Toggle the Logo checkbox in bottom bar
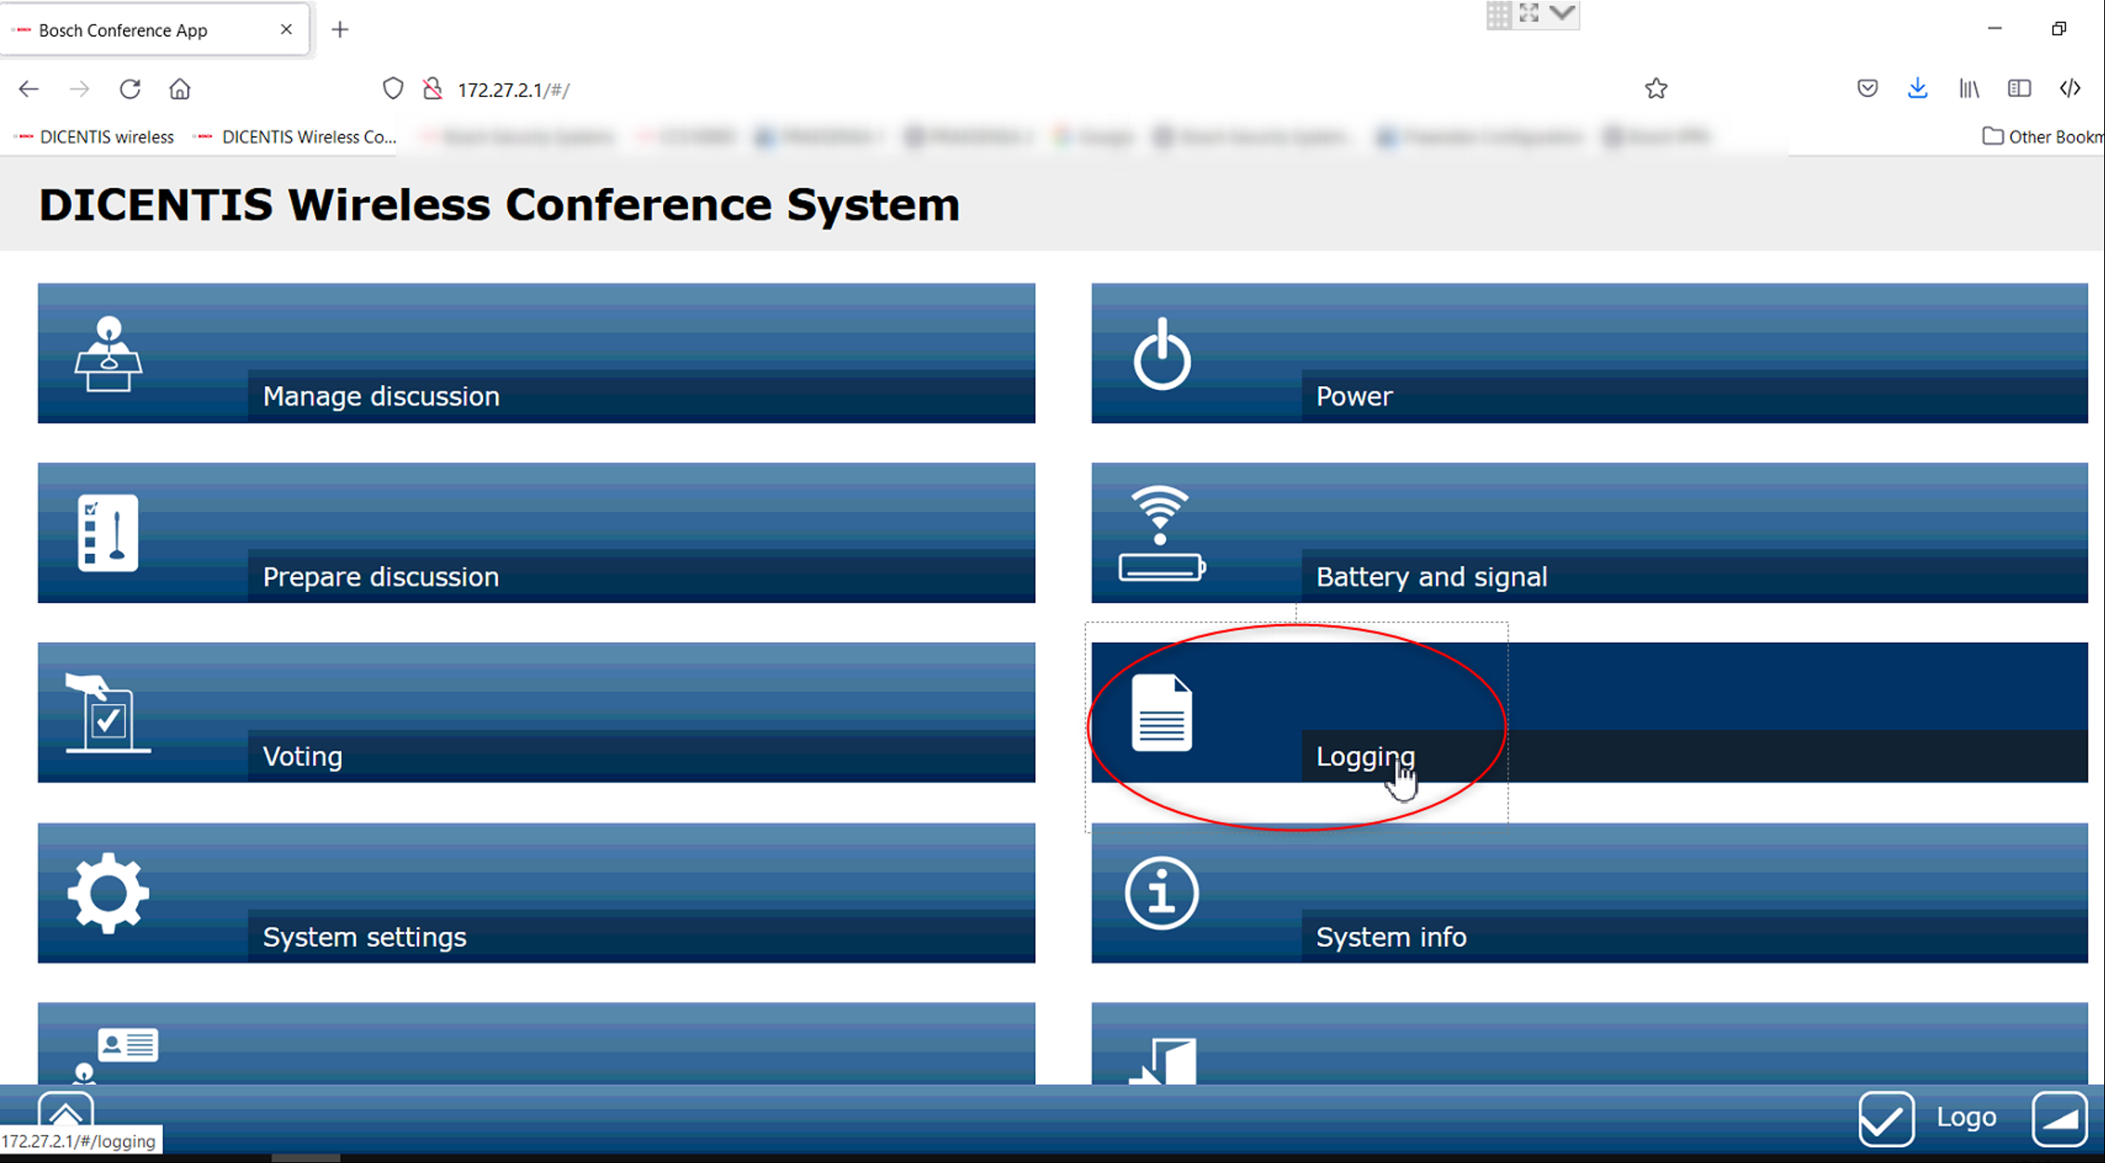 (1886, 1119)
